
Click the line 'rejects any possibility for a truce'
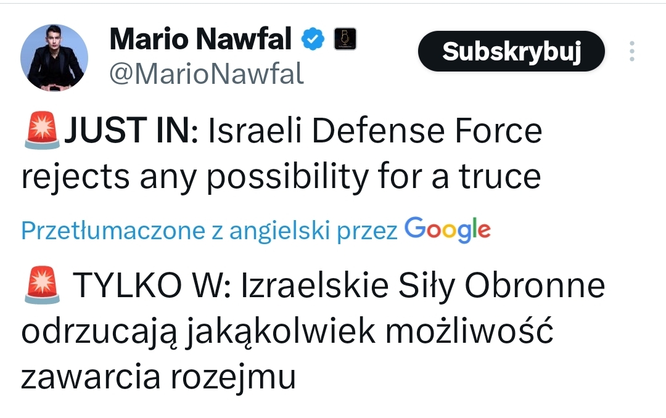click(281, 178)
